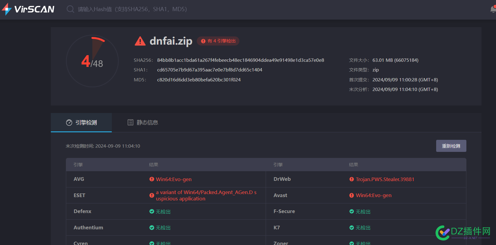Click the AVG engine name
Viewport: 496px width, 245px height.
coord(79,179)
